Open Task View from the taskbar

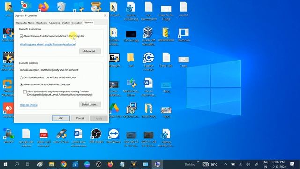pyautogui.click(x=28, y=164)
